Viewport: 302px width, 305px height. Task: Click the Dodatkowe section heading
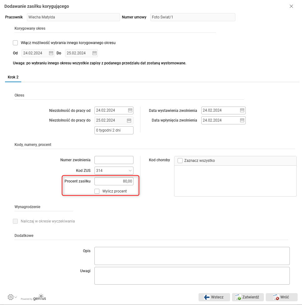pyautogui.click(x=24, y=236)
